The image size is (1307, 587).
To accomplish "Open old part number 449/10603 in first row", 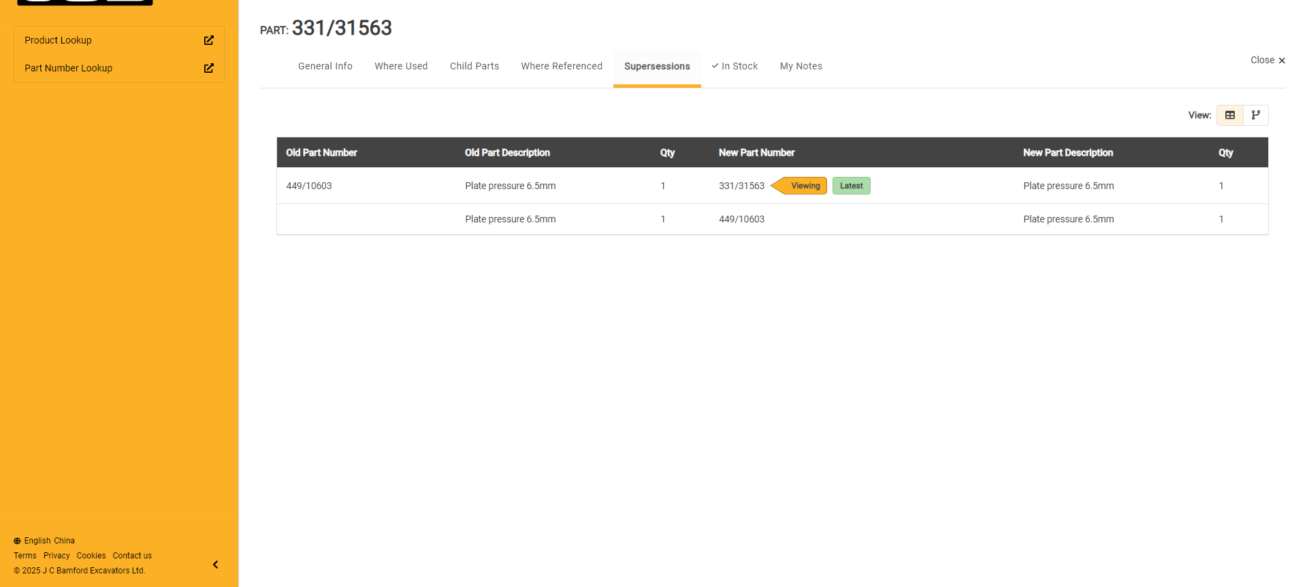I will (x=309, y=186).
